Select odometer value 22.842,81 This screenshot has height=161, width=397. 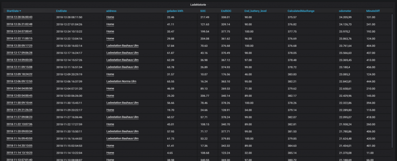click(345, 81)
